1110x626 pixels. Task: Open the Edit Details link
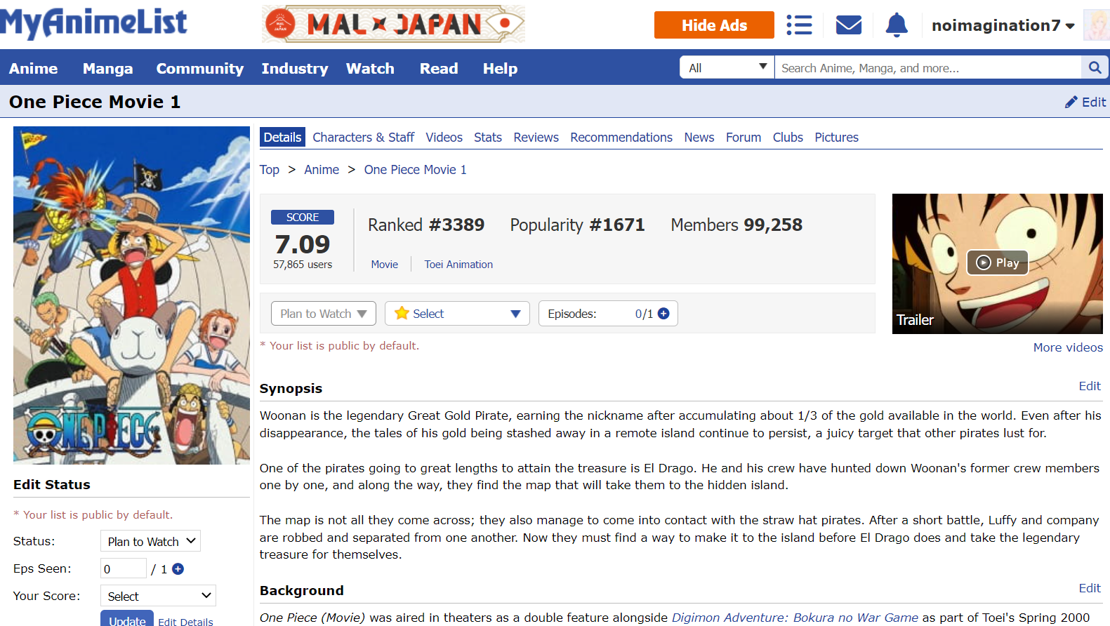pos(185,622)
